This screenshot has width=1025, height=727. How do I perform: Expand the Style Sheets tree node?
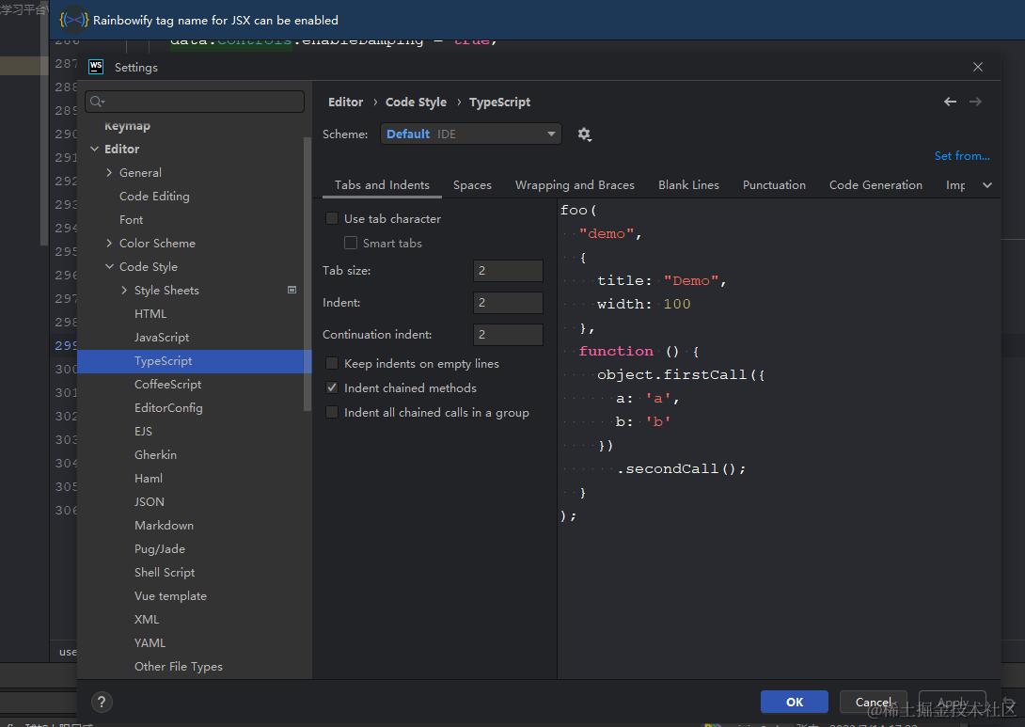125,291
